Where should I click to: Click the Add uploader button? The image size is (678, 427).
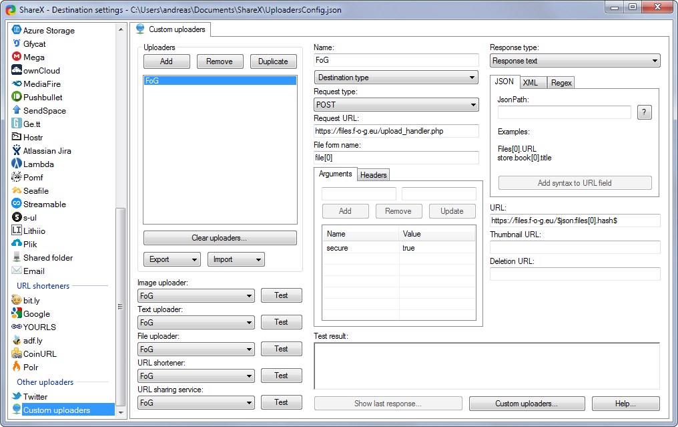point(166,61)
